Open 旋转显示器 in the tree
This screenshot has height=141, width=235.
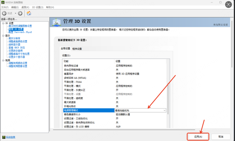[14, 45]
